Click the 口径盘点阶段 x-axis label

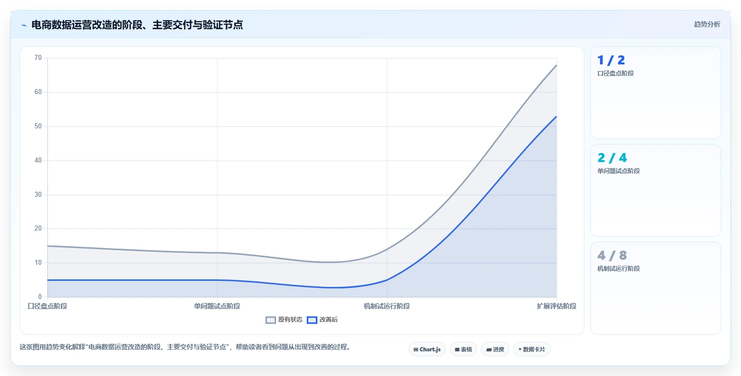click(x=47, y=306)
